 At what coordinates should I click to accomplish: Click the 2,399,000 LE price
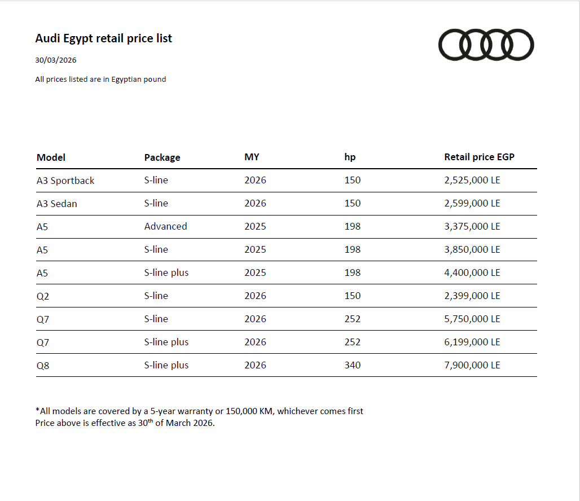472,296
